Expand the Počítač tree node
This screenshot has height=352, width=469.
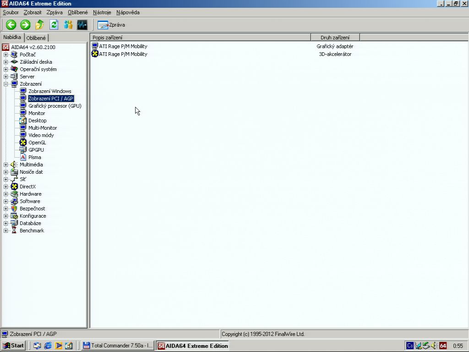(x=5, y=55)
